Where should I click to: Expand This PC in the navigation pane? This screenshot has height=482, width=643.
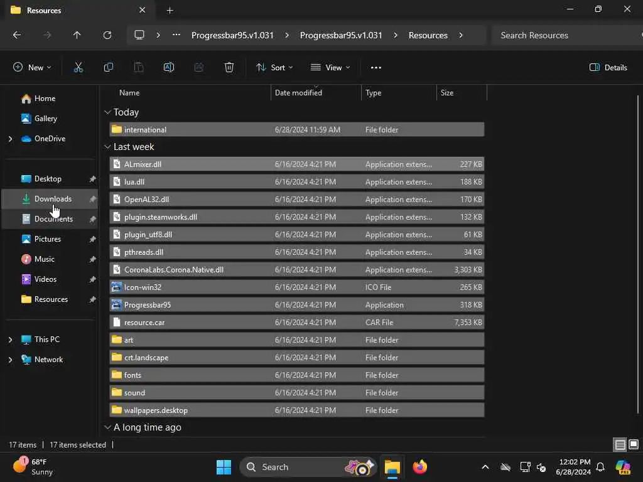10,340
